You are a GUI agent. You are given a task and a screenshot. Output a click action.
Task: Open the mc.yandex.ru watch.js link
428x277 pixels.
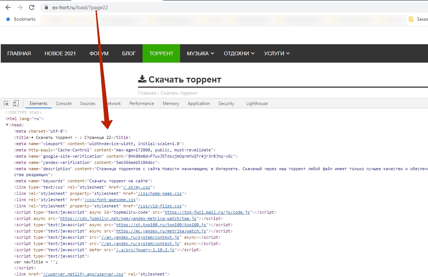coord(161,231)
